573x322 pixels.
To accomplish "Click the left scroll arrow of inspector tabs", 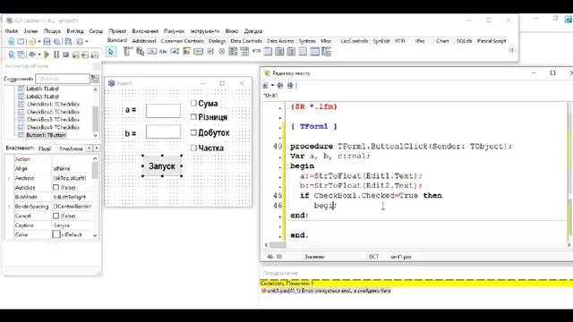I will [x=89, y=148].
